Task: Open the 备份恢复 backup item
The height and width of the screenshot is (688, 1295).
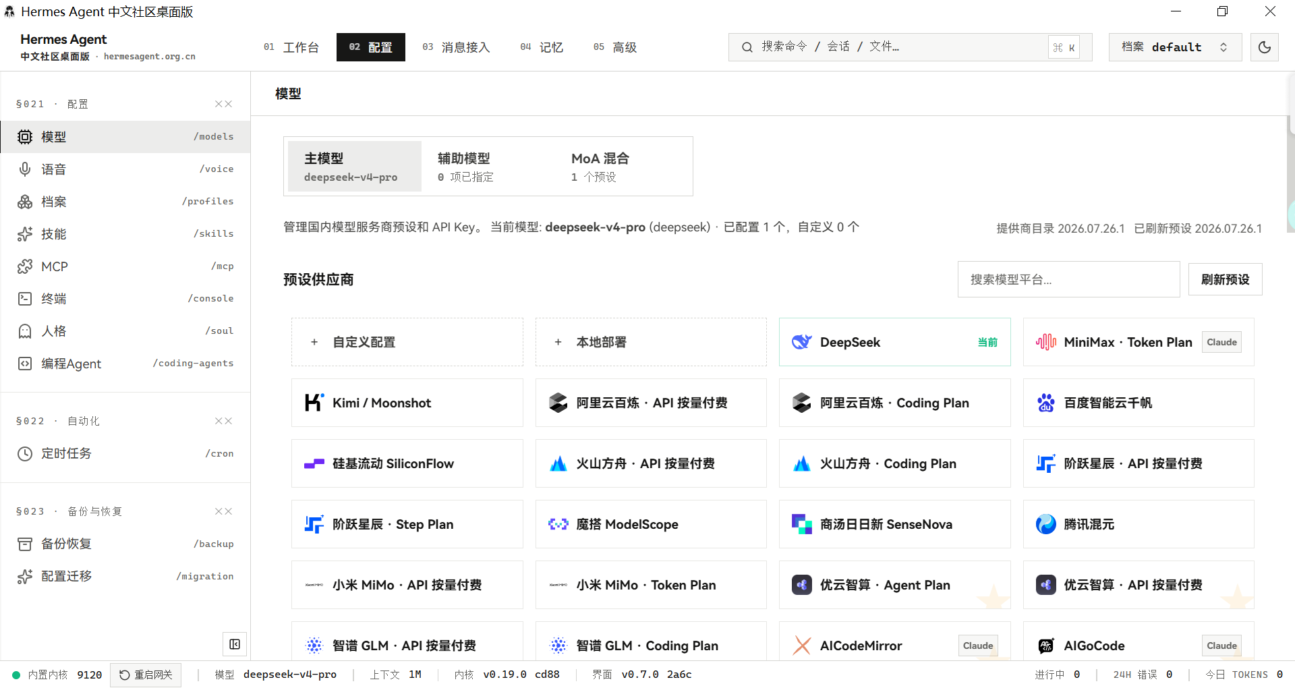Action: [x=125, y=544]
